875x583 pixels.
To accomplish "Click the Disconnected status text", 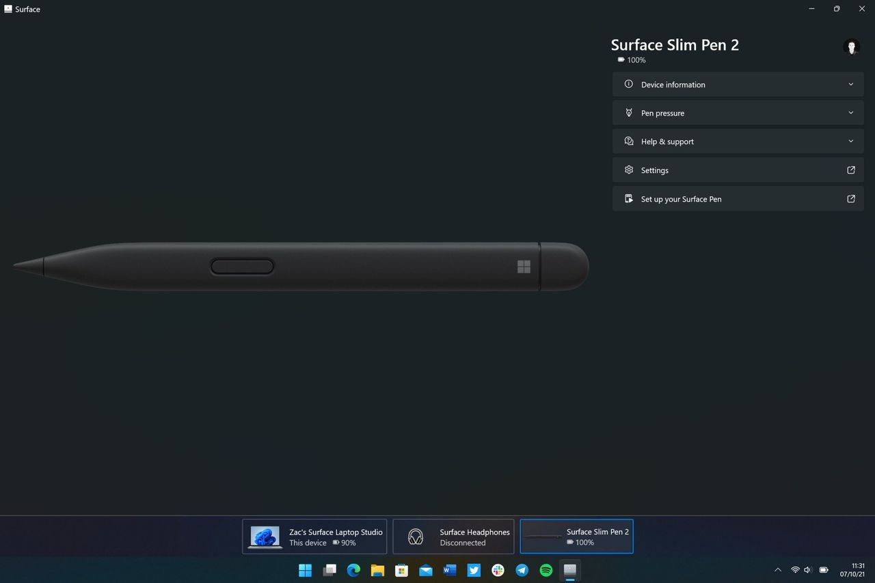I will pos(463,543).
